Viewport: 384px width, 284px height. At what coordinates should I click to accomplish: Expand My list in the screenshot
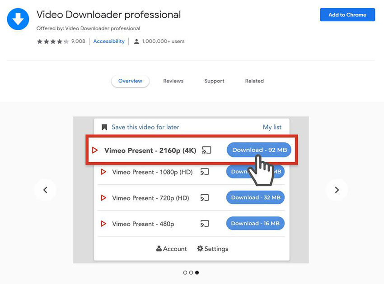pos(272,127)
